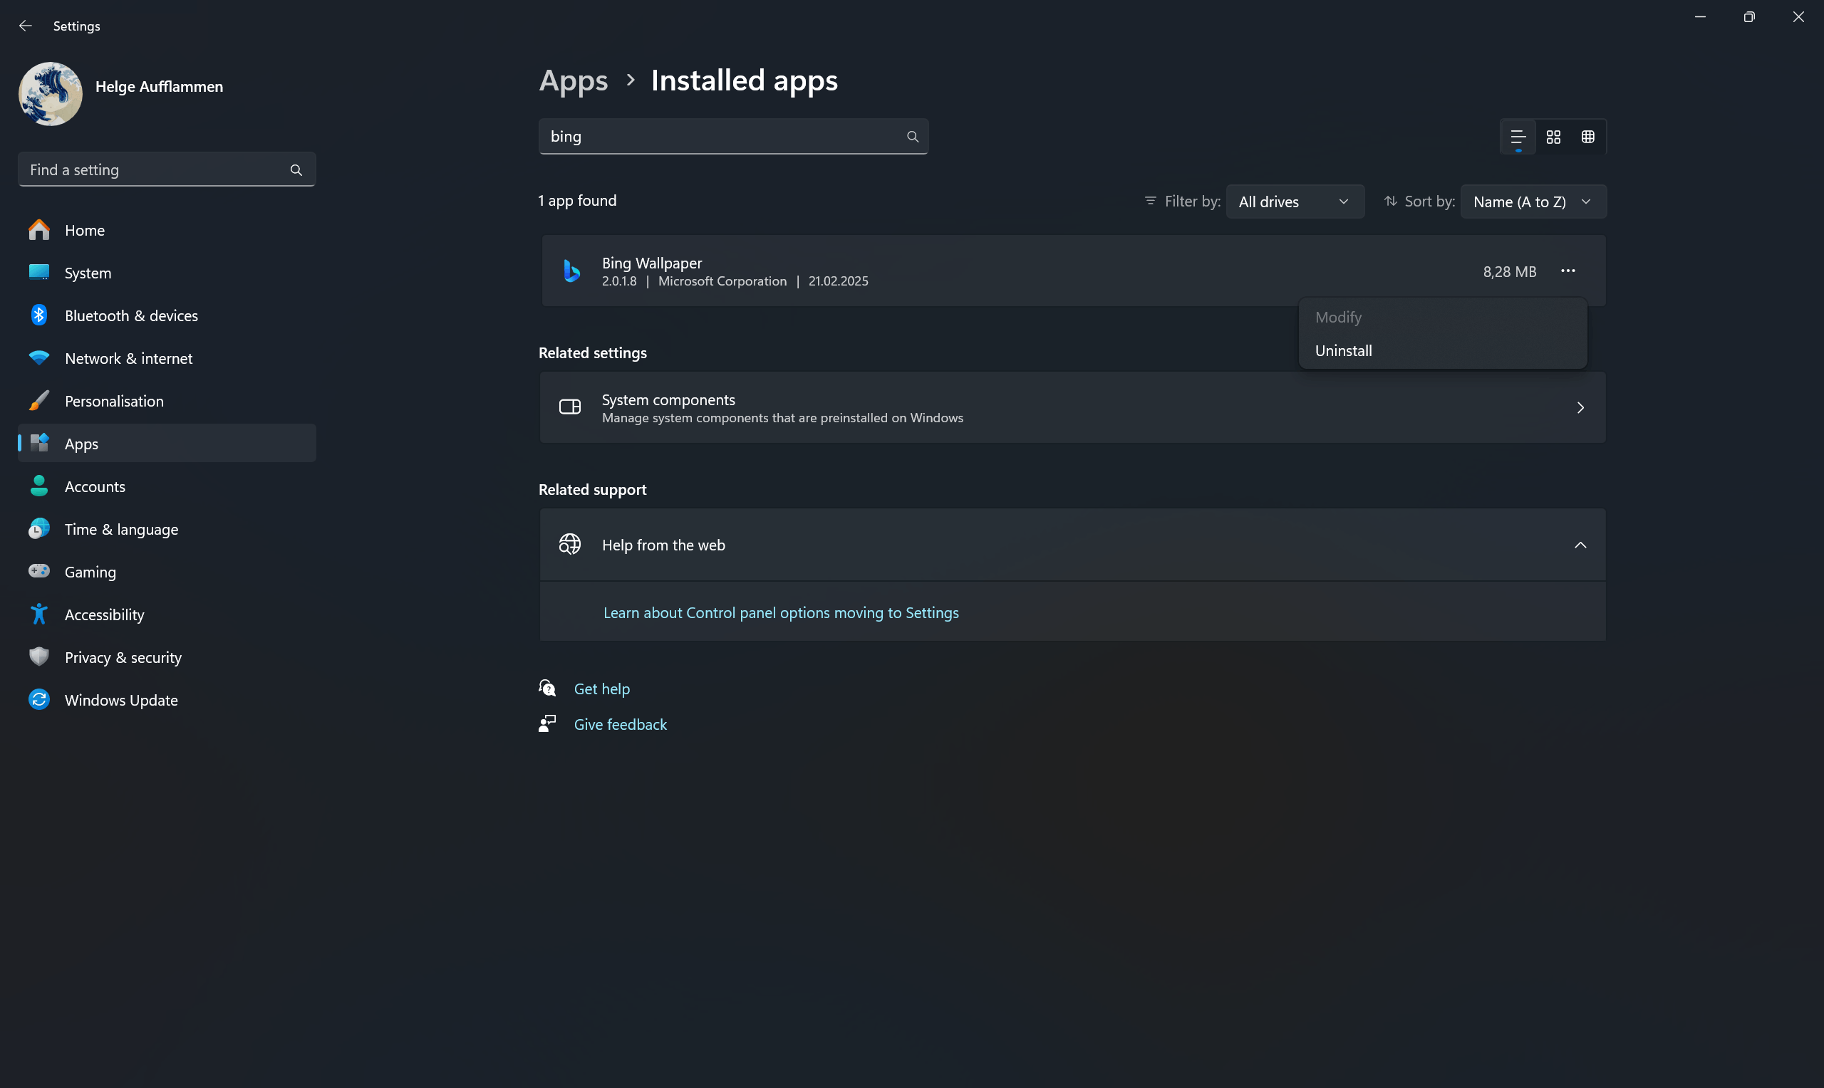Select the list view layout icon
1824x1088 pixels.
click(x=1518, y=137)
